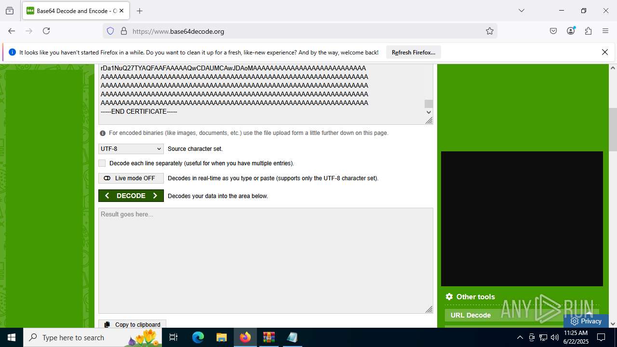This screenshot has height=347, width=617.
Task: Show hidden system tray icons
Action: point(520,337)
